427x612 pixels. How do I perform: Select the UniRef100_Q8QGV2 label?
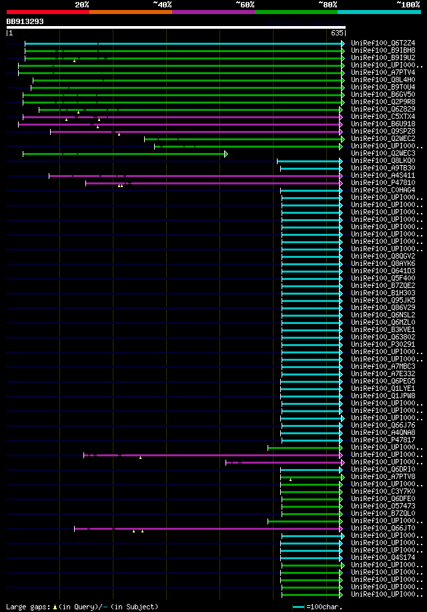click(383, 256)
